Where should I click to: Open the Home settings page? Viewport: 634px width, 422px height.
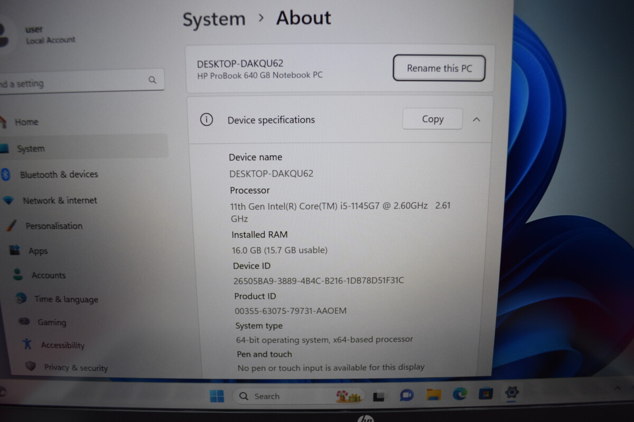tap(26, 122)
